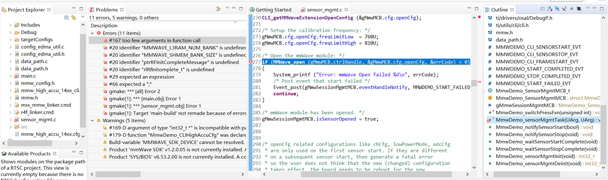Select error '#66 expected a ";"'
The width and height of the screenshot is (608, 180).
tap(168, 84)
